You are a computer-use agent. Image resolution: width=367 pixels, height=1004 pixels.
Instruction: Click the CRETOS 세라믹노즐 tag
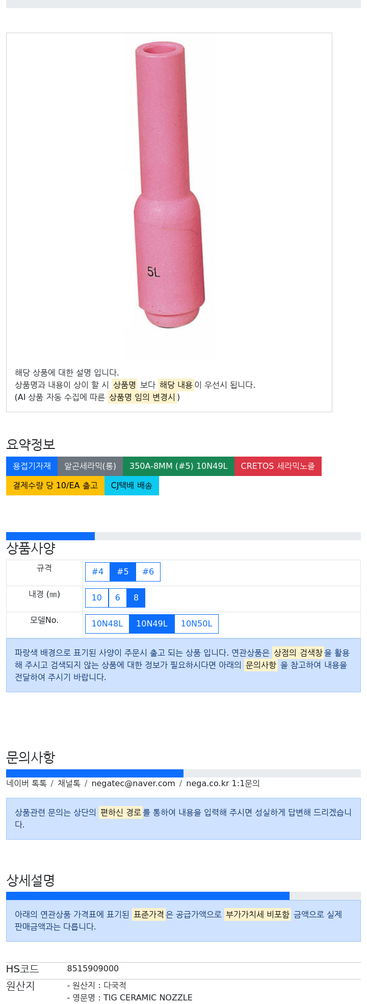tap(278, 466)
